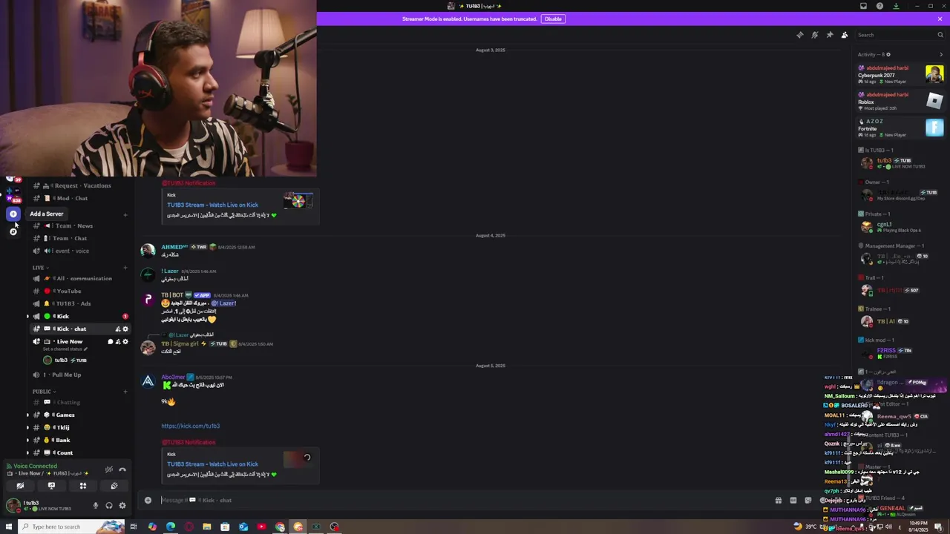
Task: Open lower TU1B3 Stream - Watch Live embed link
Action: pos(212,464)
